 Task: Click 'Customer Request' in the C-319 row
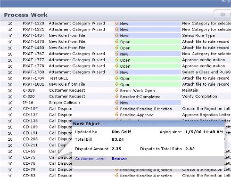(67, 90)
